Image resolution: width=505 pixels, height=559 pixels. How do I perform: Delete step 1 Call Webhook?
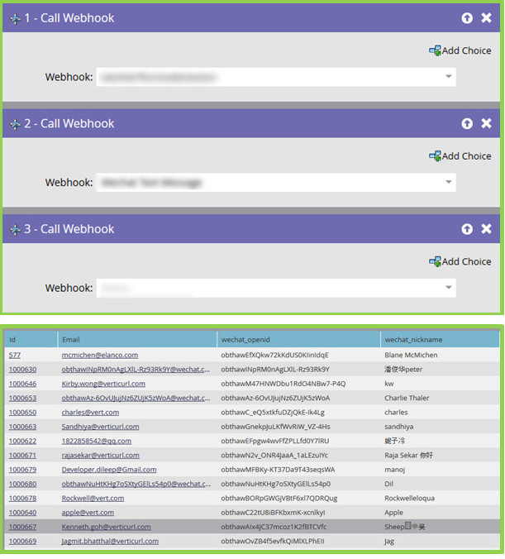coord(486,18)
